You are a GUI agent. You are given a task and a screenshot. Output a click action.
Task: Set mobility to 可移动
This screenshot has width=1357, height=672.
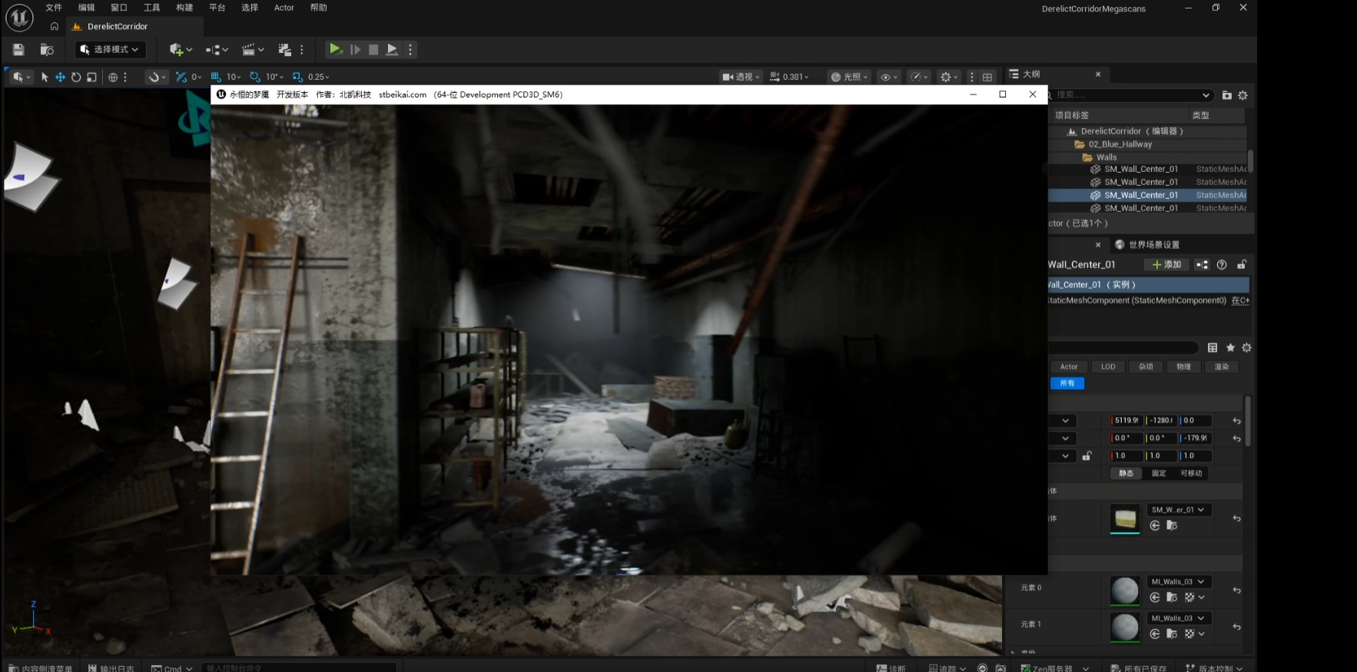[1191, 474]
